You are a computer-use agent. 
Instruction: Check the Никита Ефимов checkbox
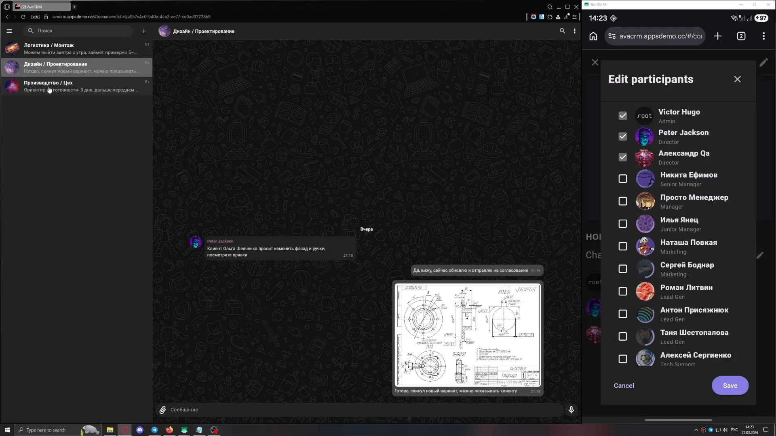point(623,179)
